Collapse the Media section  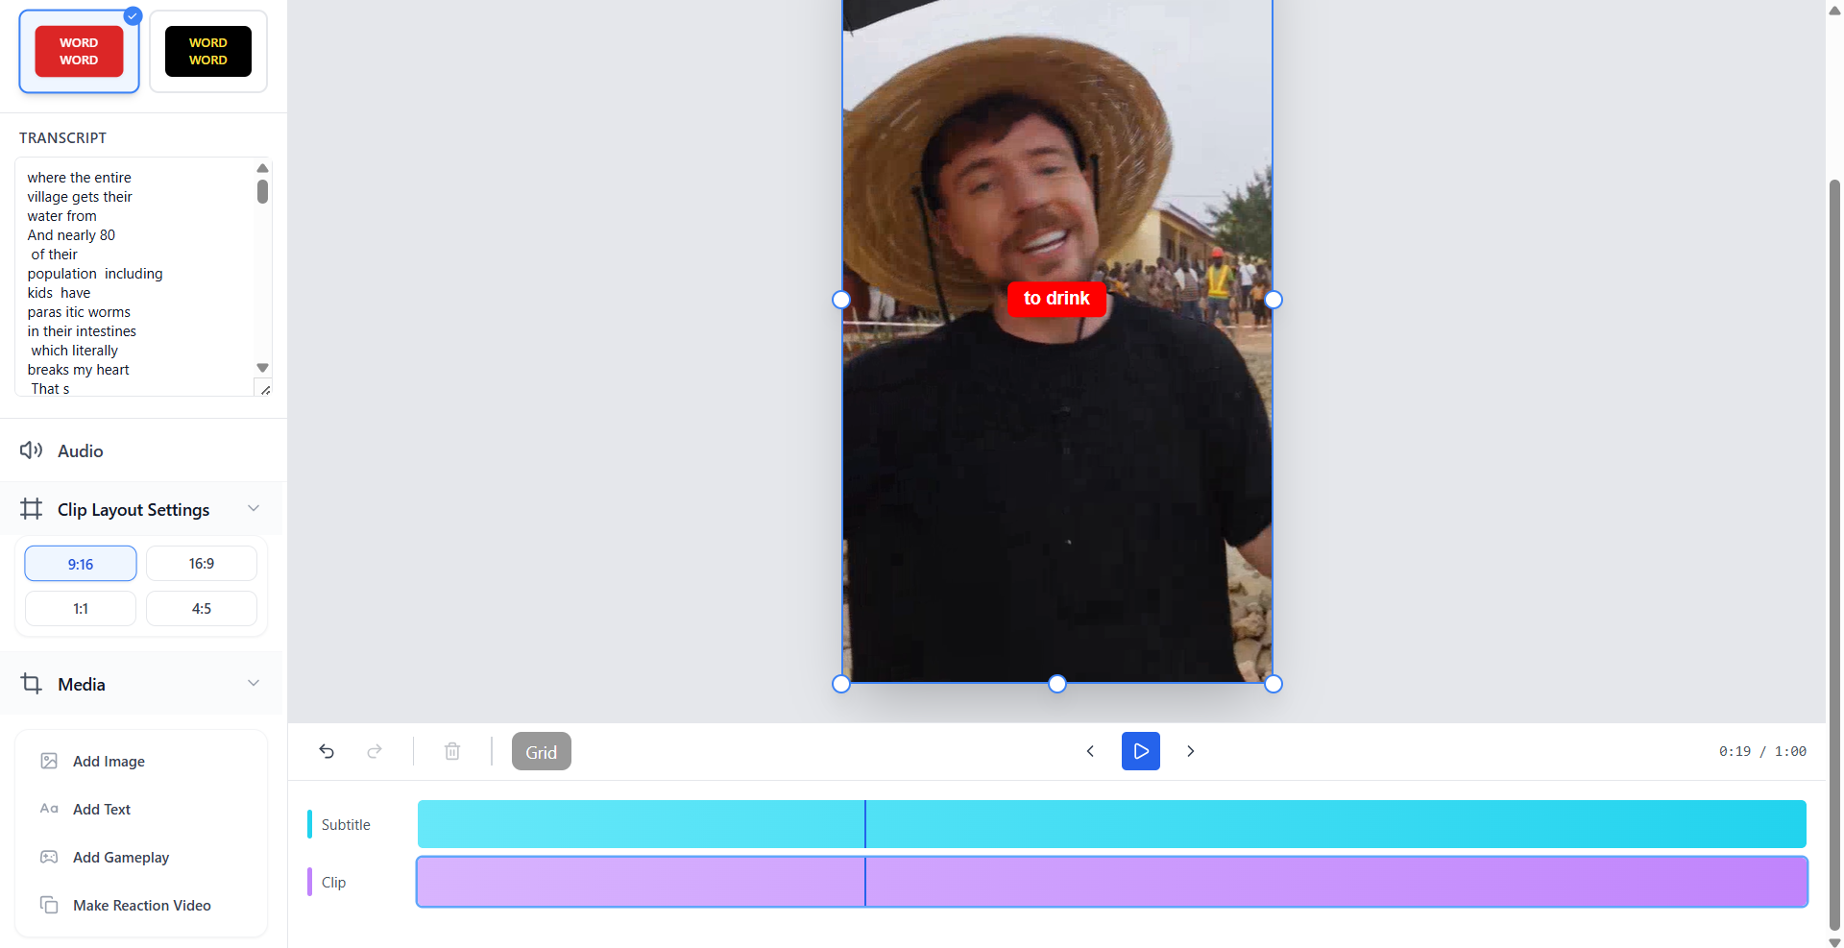(x=253, y=683)
